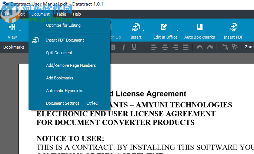The image size is (254, 154).
Task: Select Insert PDF Document menu entry
Action: pos(70,40)
